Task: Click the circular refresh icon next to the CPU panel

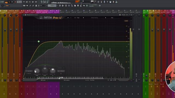Action: point(98,2)
